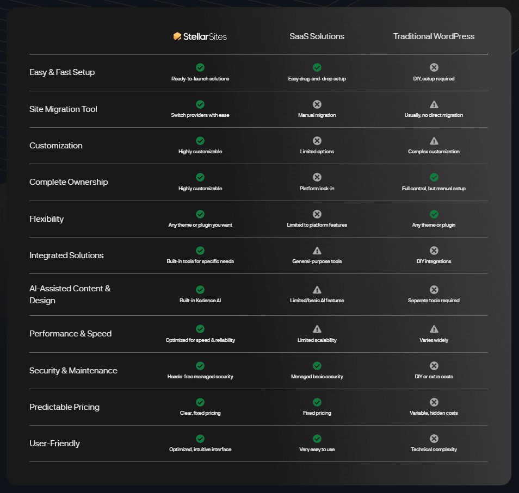Click X icon beside Separate tools required
The width and height of the screenshot is (519, 493).
(434, 290)
